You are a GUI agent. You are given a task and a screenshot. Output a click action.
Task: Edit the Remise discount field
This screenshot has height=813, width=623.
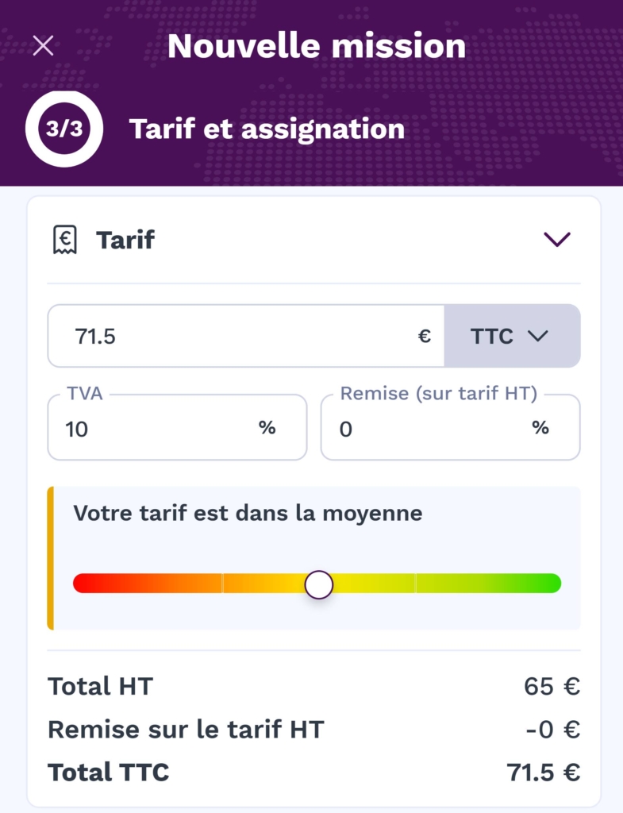[x=429, y=429]
